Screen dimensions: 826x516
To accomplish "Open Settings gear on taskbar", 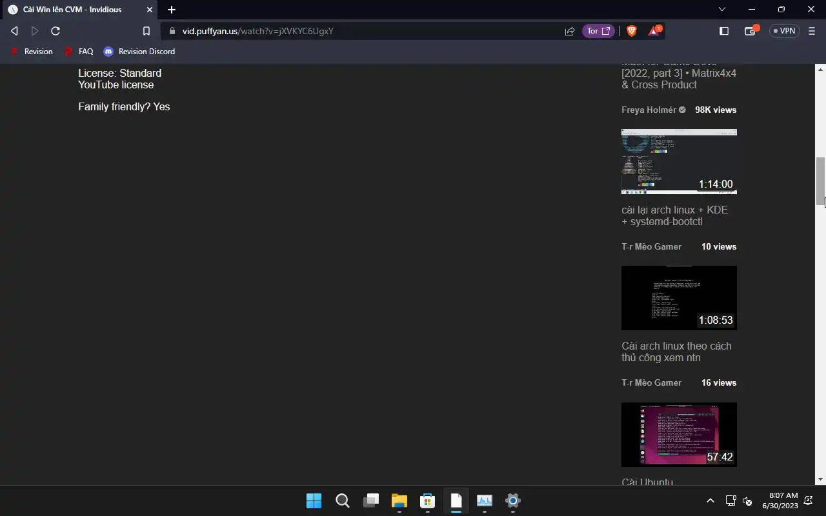I will click(513, 501).
